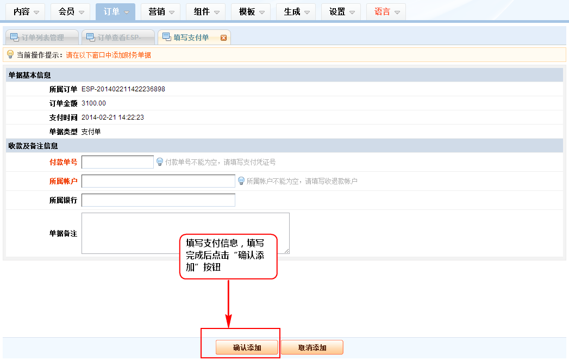Close the 填写支付单 tab

point(223,38)
